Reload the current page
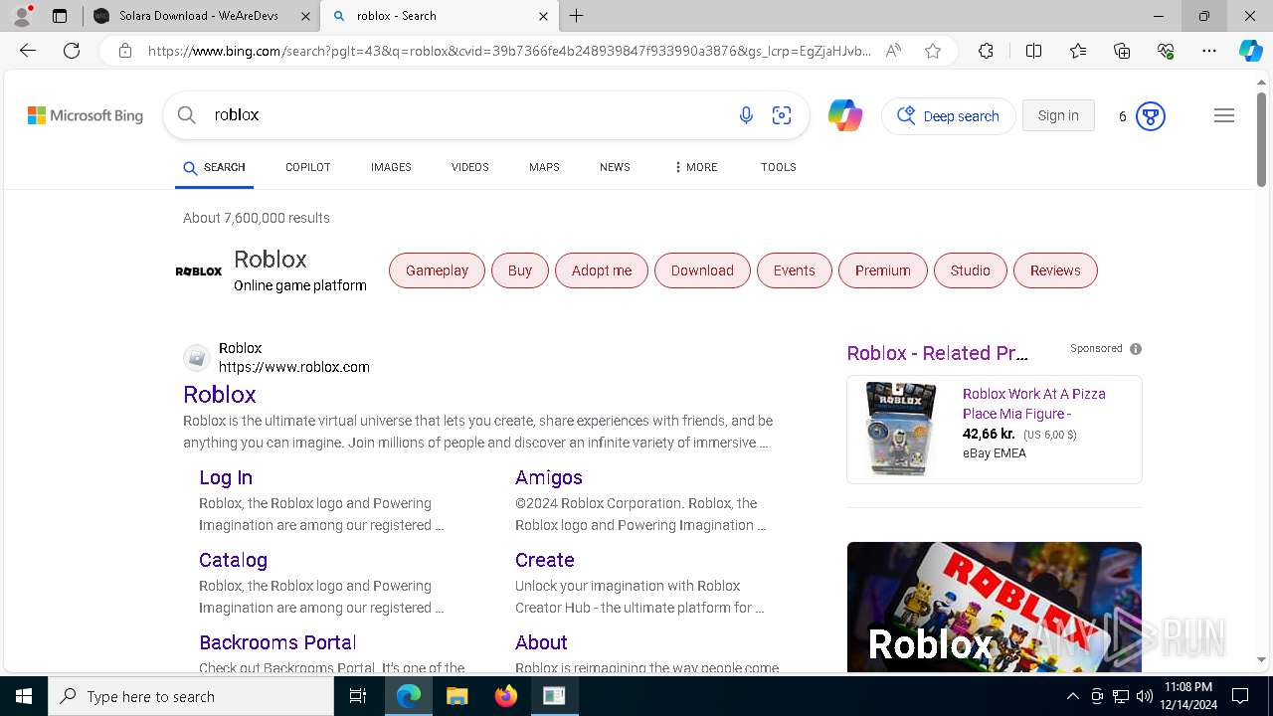Image resolution: width=1273 pixels, height=716 pixels. [72, 51]
